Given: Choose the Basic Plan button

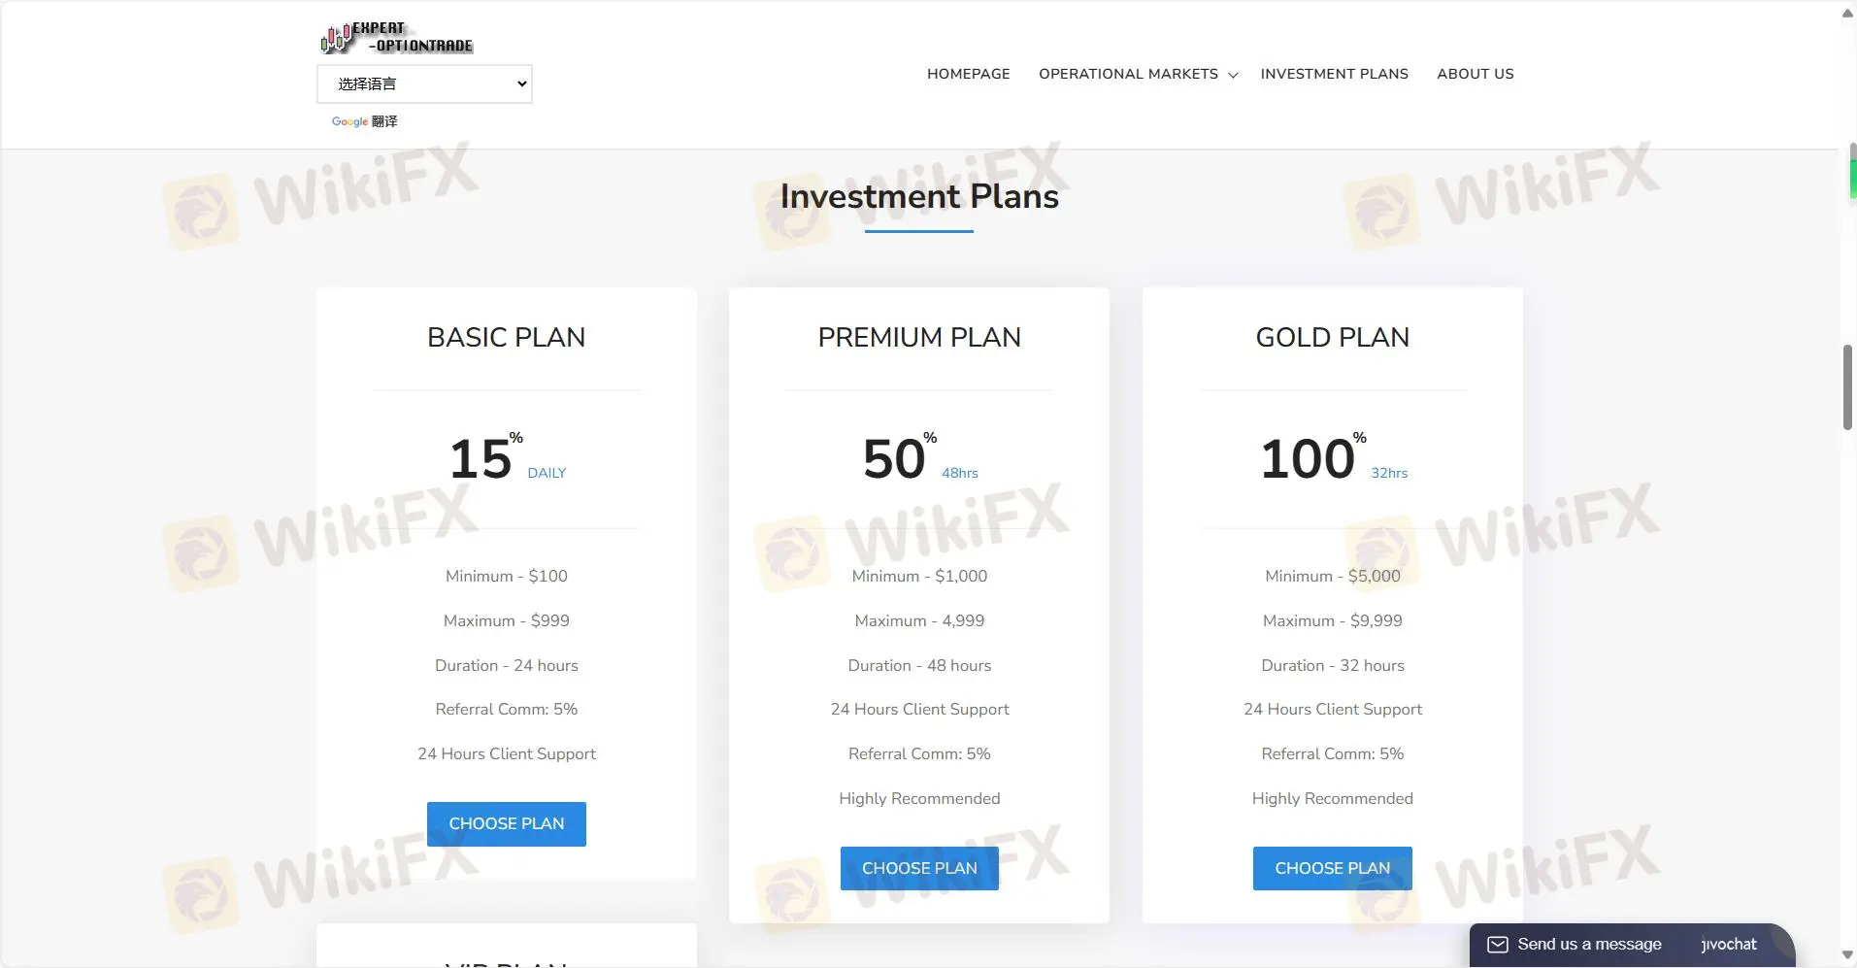Looking at the screenshot, I should (506, 823).
